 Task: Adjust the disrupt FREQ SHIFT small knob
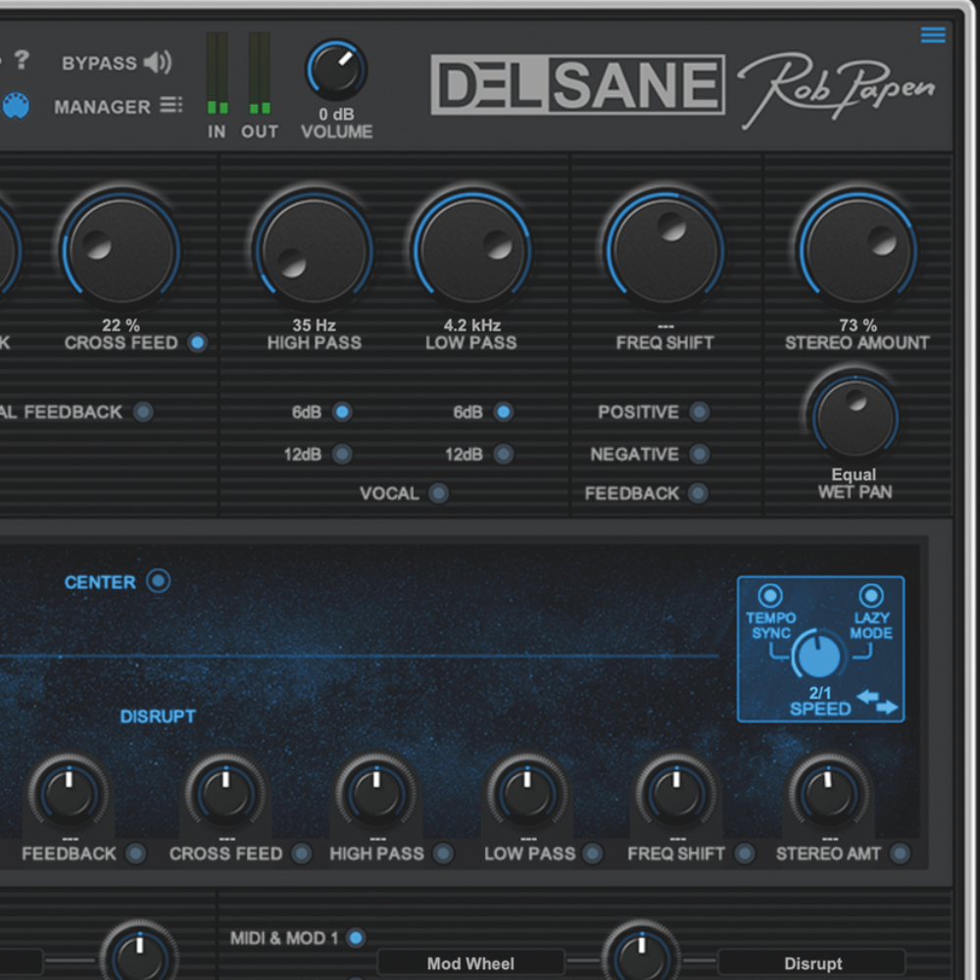click(x=676, y=794)
